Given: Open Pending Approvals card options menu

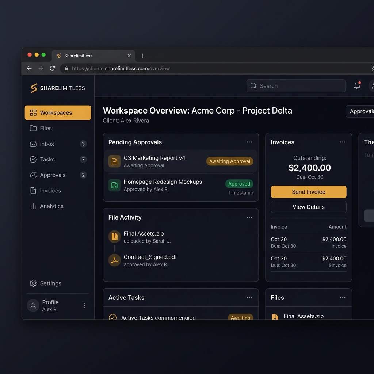Looking at the screenshot, I should point(249,142).
